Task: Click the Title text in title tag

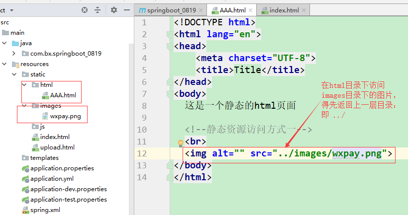Action: point(247,70)
